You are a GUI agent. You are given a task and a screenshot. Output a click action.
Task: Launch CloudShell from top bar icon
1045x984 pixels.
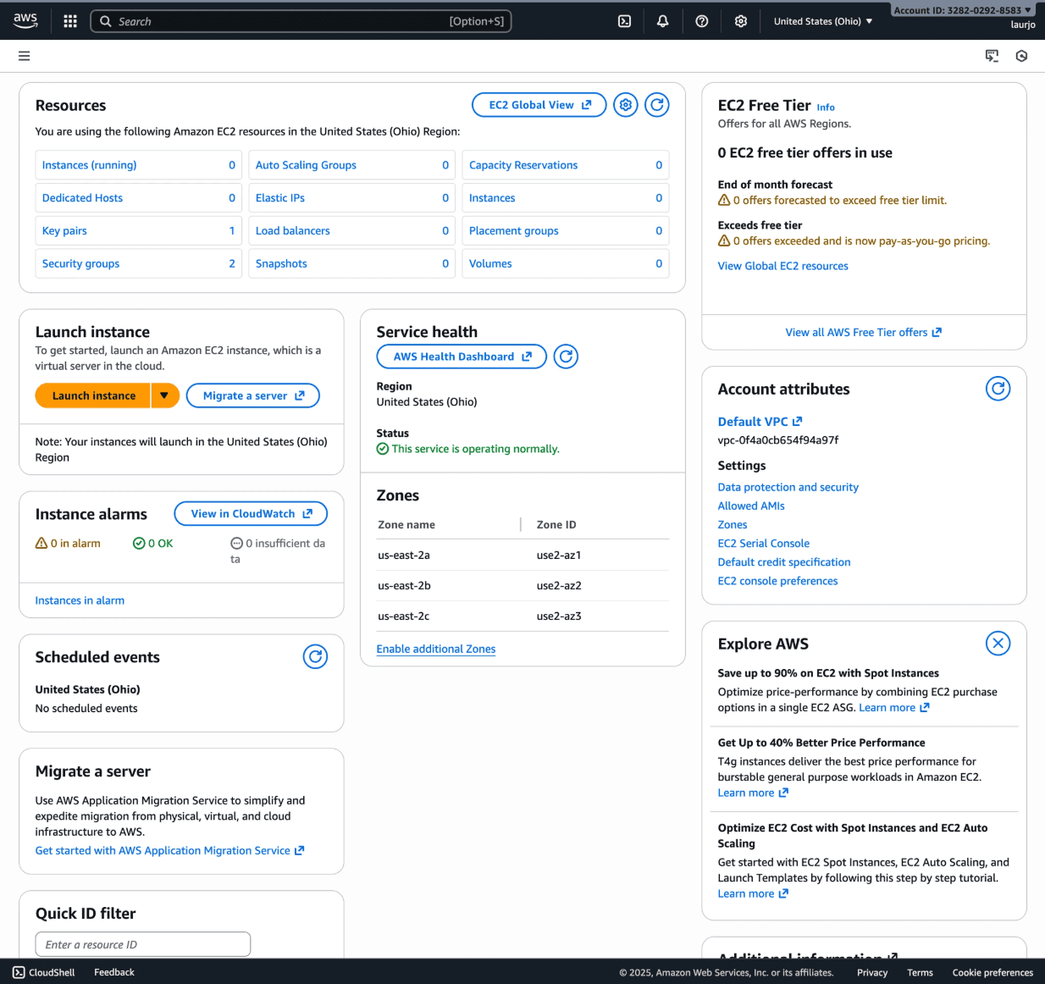(624, 21)
